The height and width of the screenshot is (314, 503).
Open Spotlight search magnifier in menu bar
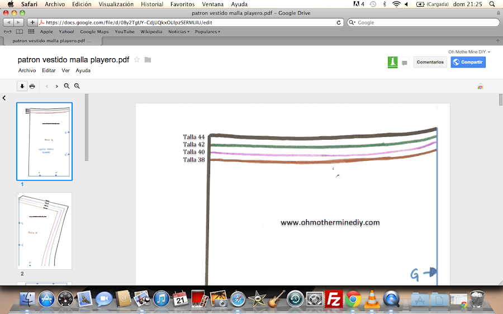pos(492,4)
